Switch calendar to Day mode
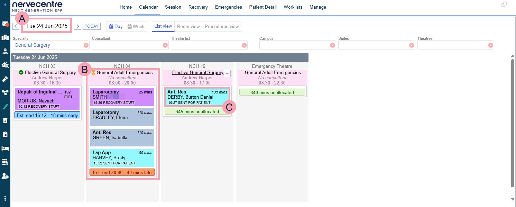 coord(116,27)
